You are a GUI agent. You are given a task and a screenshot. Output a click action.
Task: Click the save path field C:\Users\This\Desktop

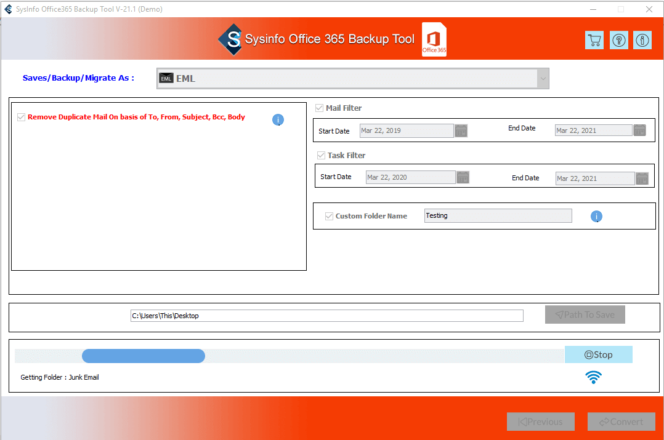pyautogui.click(x=327, y=316)
